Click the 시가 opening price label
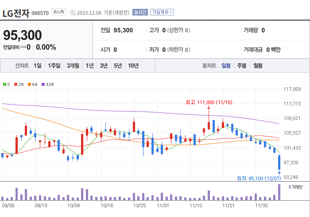Image resolution: width=310 pixels, height=217 pixels. click(105, 50)
